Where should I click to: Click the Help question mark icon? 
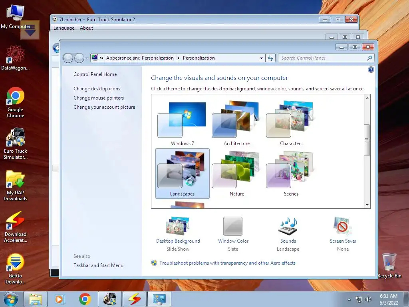(371, 70)
